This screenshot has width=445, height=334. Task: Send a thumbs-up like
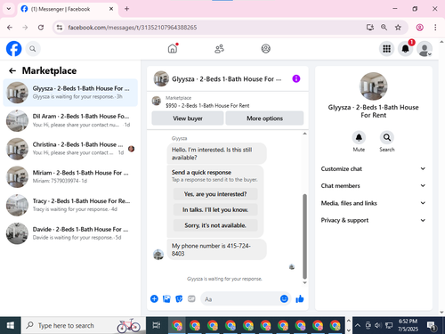pyautogui.click(x=300, y=298)
